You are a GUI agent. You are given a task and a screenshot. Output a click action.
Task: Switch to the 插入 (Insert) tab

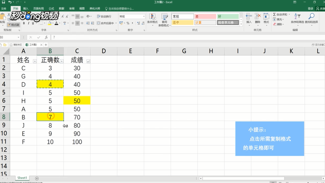(x=26, y=9)
